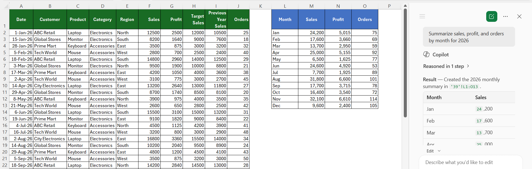Select region 'South' cell in row 3
This screenshot has width=532, height=169.
click(127, 39)
